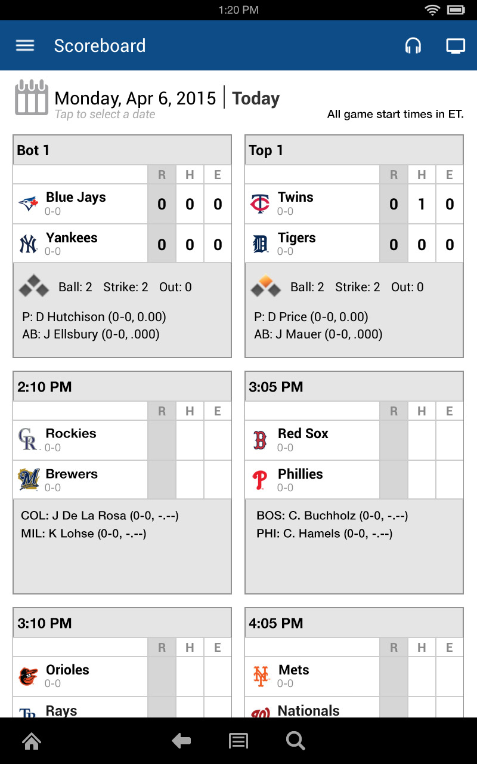Open the bottom bar menu list icon
477x764 pixels.
tap(238, 741)
